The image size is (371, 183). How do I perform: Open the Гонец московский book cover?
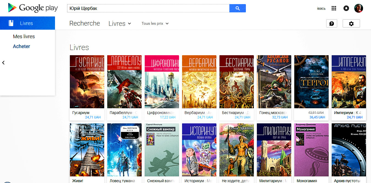coord(274,82)
